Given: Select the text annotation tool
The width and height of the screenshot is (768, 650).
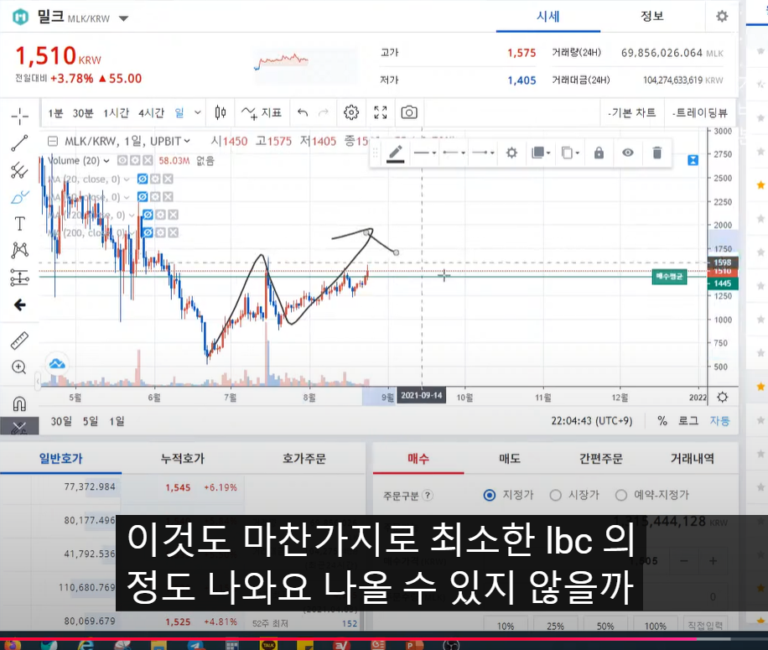Looking at the screenshot, I should (x=19, y=224).
